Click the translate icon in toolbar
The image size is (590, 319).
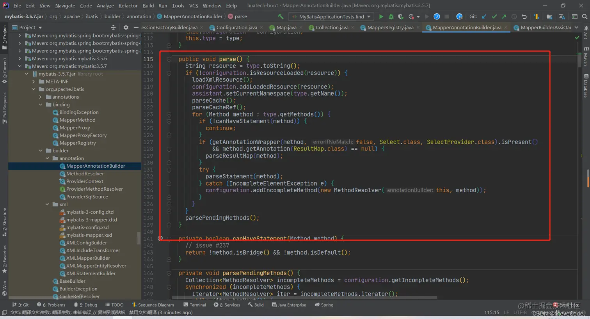coord(562,16)
